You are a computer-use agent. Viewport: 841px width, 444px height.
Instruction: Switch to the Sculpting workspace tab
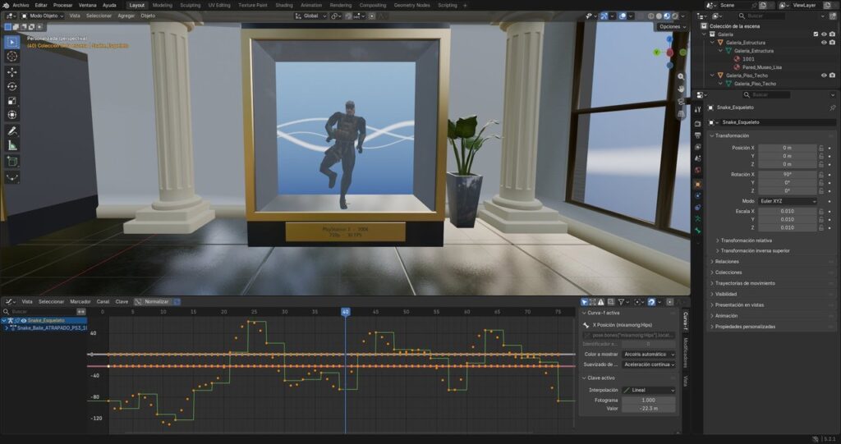coord(191,5)
